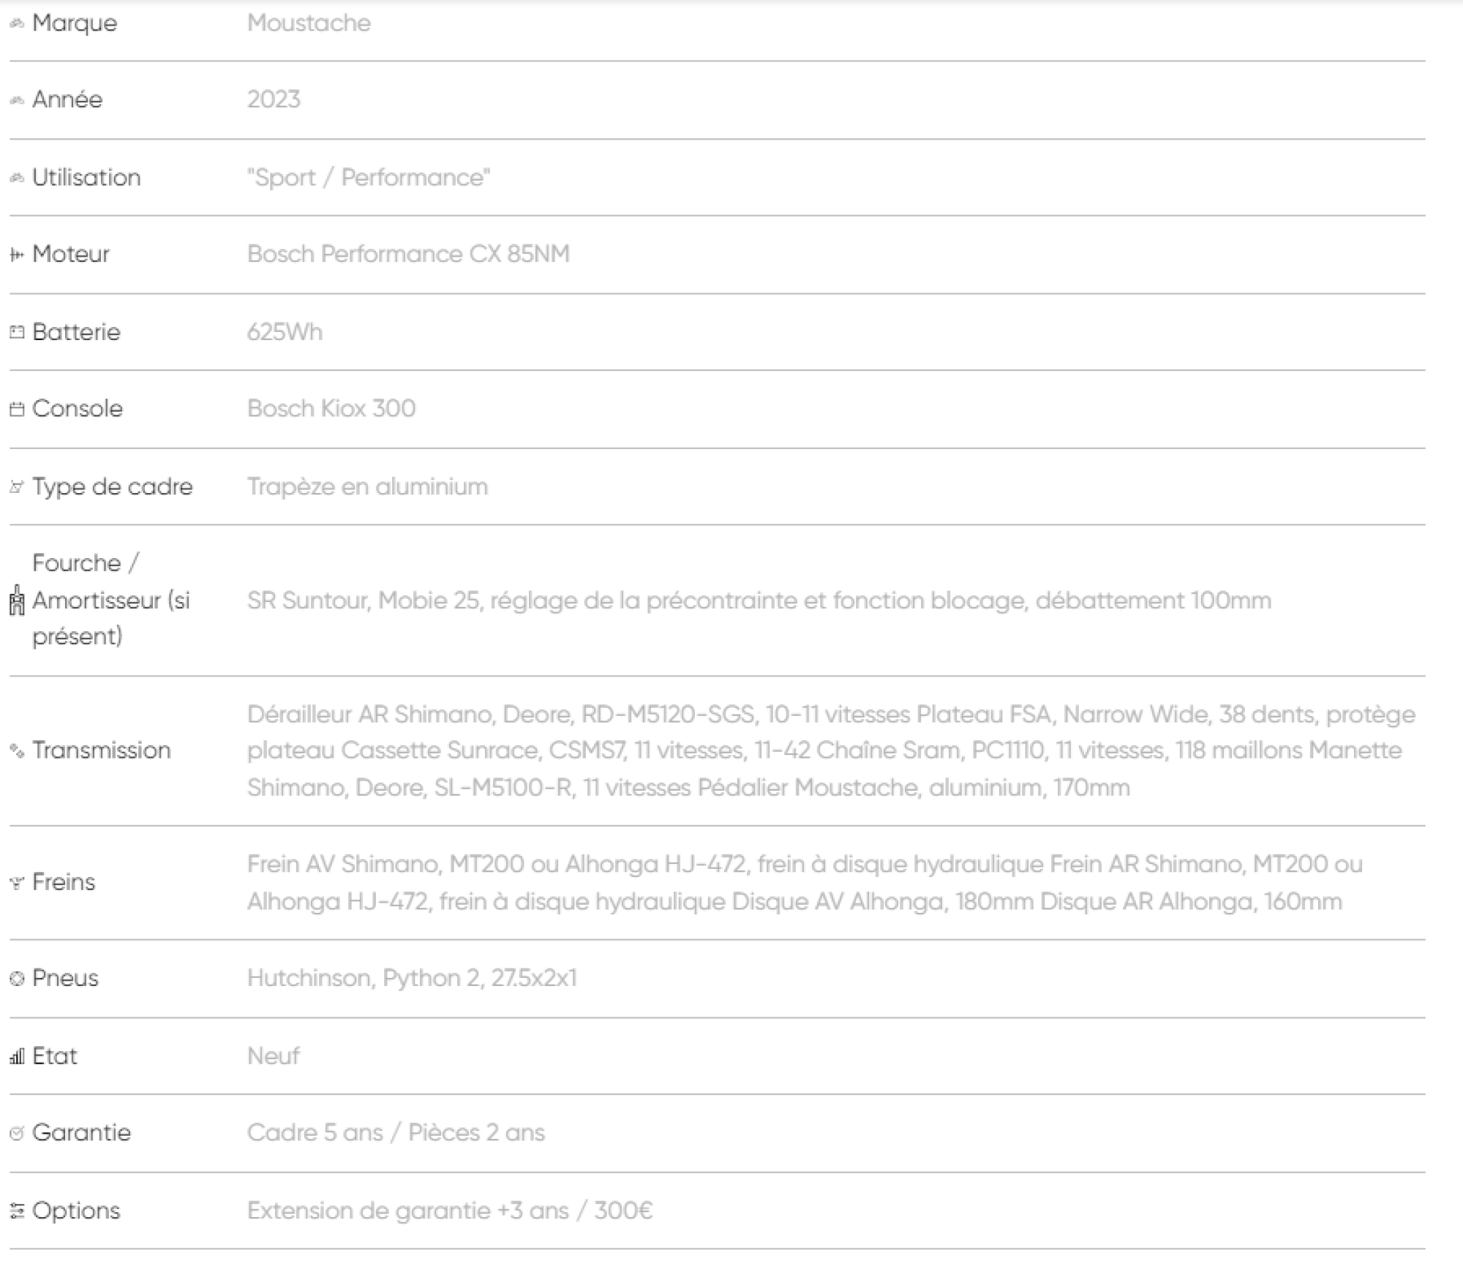The image size is (1463, 1261).
Task: Click the icon beside Utilisation
Action: click(x=17, y=178)
